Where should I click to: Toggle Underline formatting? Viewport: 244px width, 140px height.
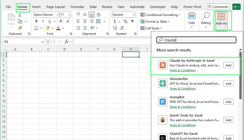(50, 21)
